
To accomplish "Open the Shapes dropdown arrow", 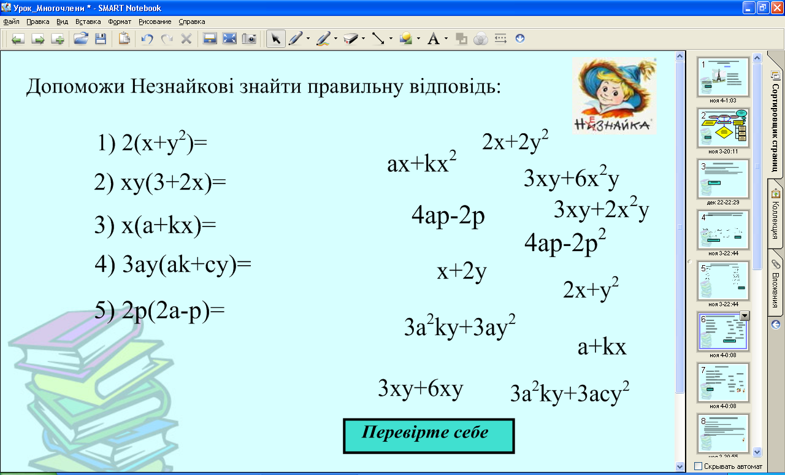I will click(x=418, y=39).
